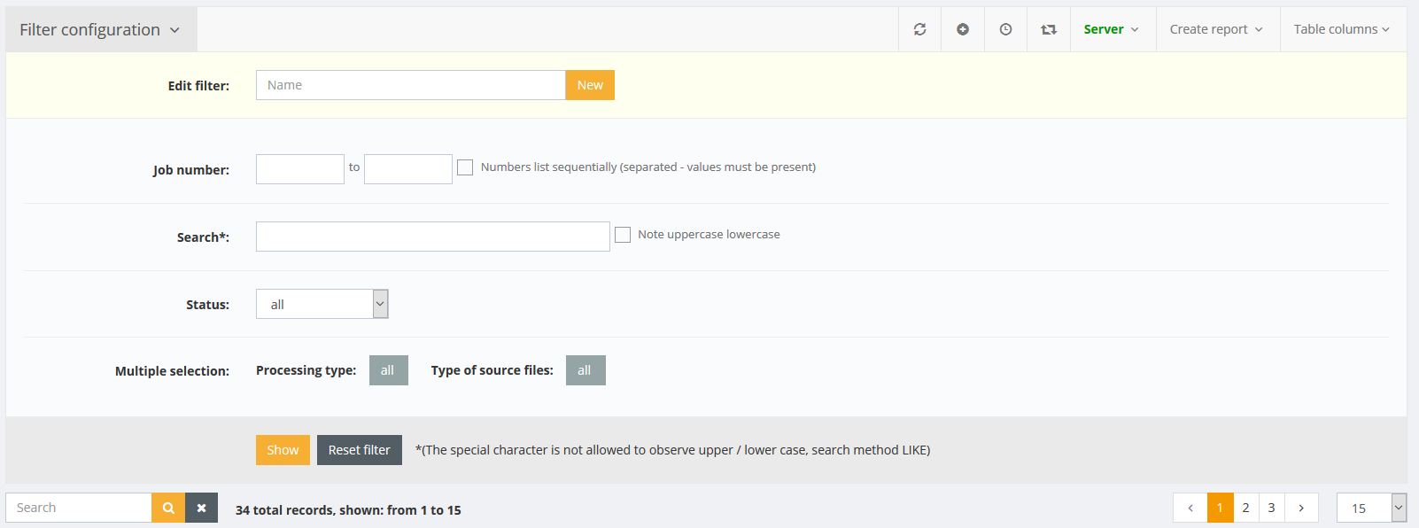Screen dimensions: 1419x528
Task: Click the clock icon in the toolbar
Action: click(x=1005, y=29)
